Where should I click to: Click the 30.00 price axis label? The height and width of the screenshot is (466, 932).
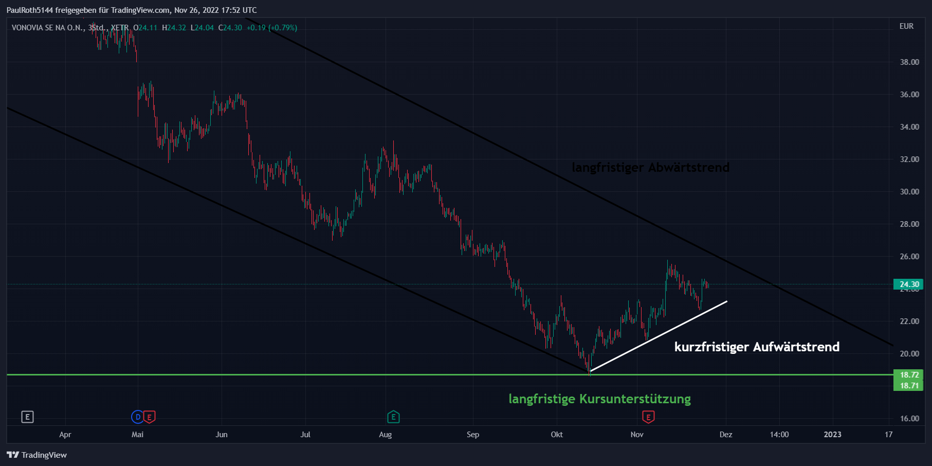909,192
